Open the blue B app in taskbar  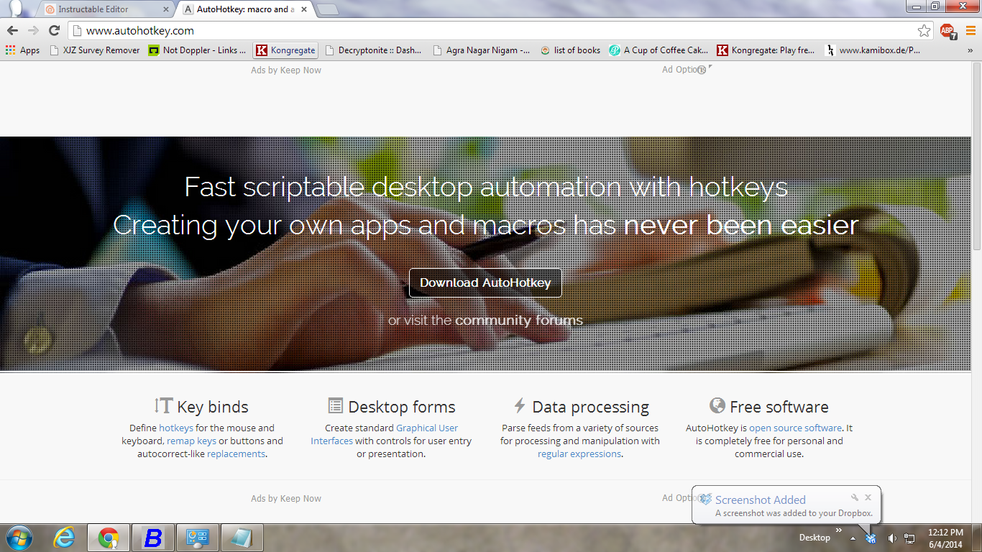tap(153, 538)
